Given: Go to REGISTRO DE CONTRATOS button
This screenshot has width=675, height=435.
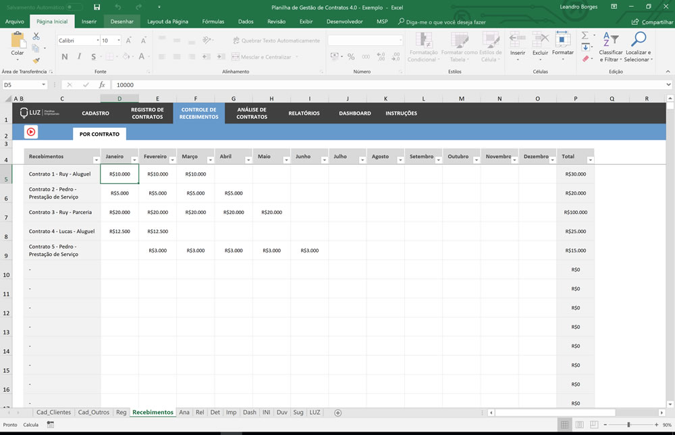Looking at the screenshot, I should [x=147, y=113].
